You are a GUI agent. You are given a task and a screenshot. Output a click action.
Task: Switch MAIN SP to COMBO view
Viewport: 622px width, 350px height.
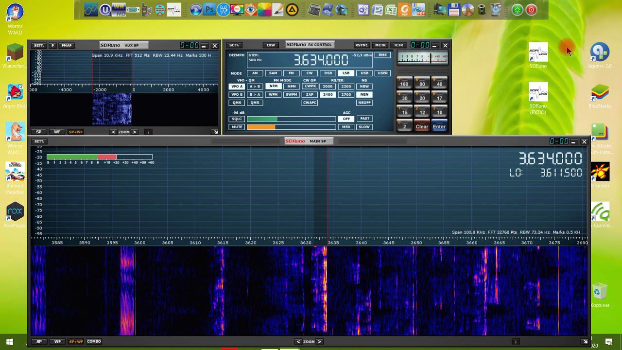94,342
